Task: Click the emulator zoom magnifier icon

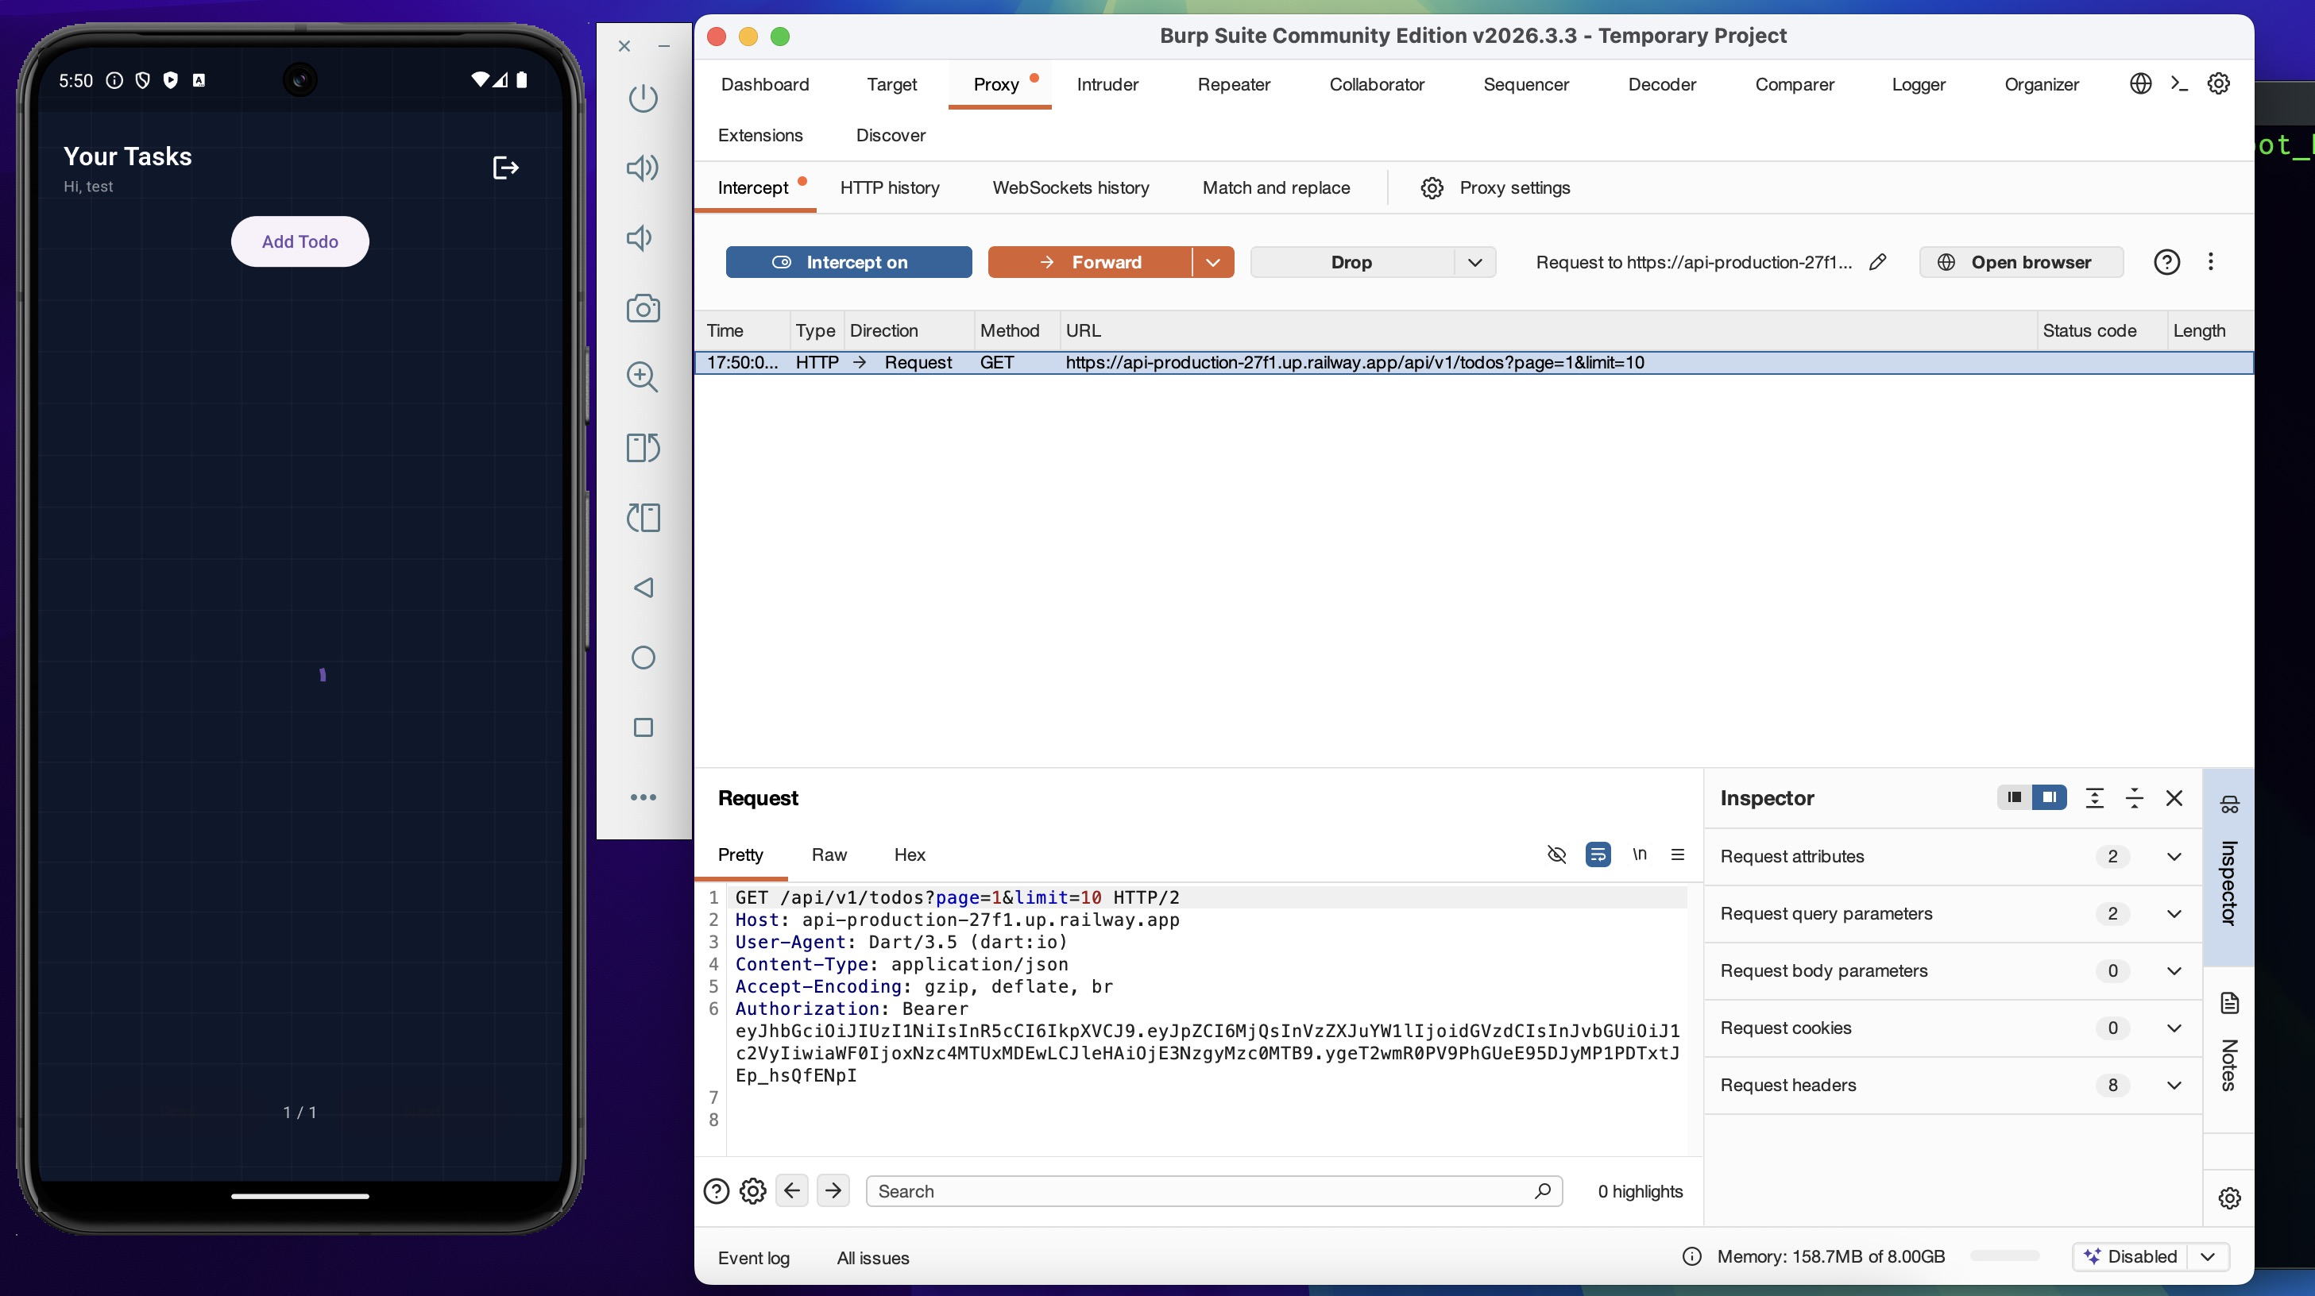Action: [x=643, y=377]
